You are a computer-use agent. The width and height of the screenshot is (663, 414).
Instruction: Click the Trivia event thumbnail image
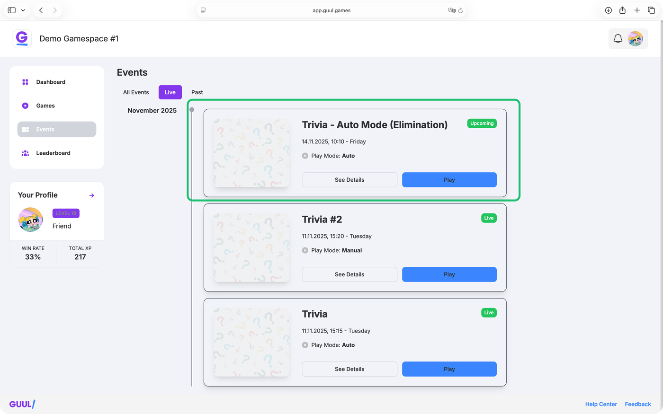[x=251, y=342]
